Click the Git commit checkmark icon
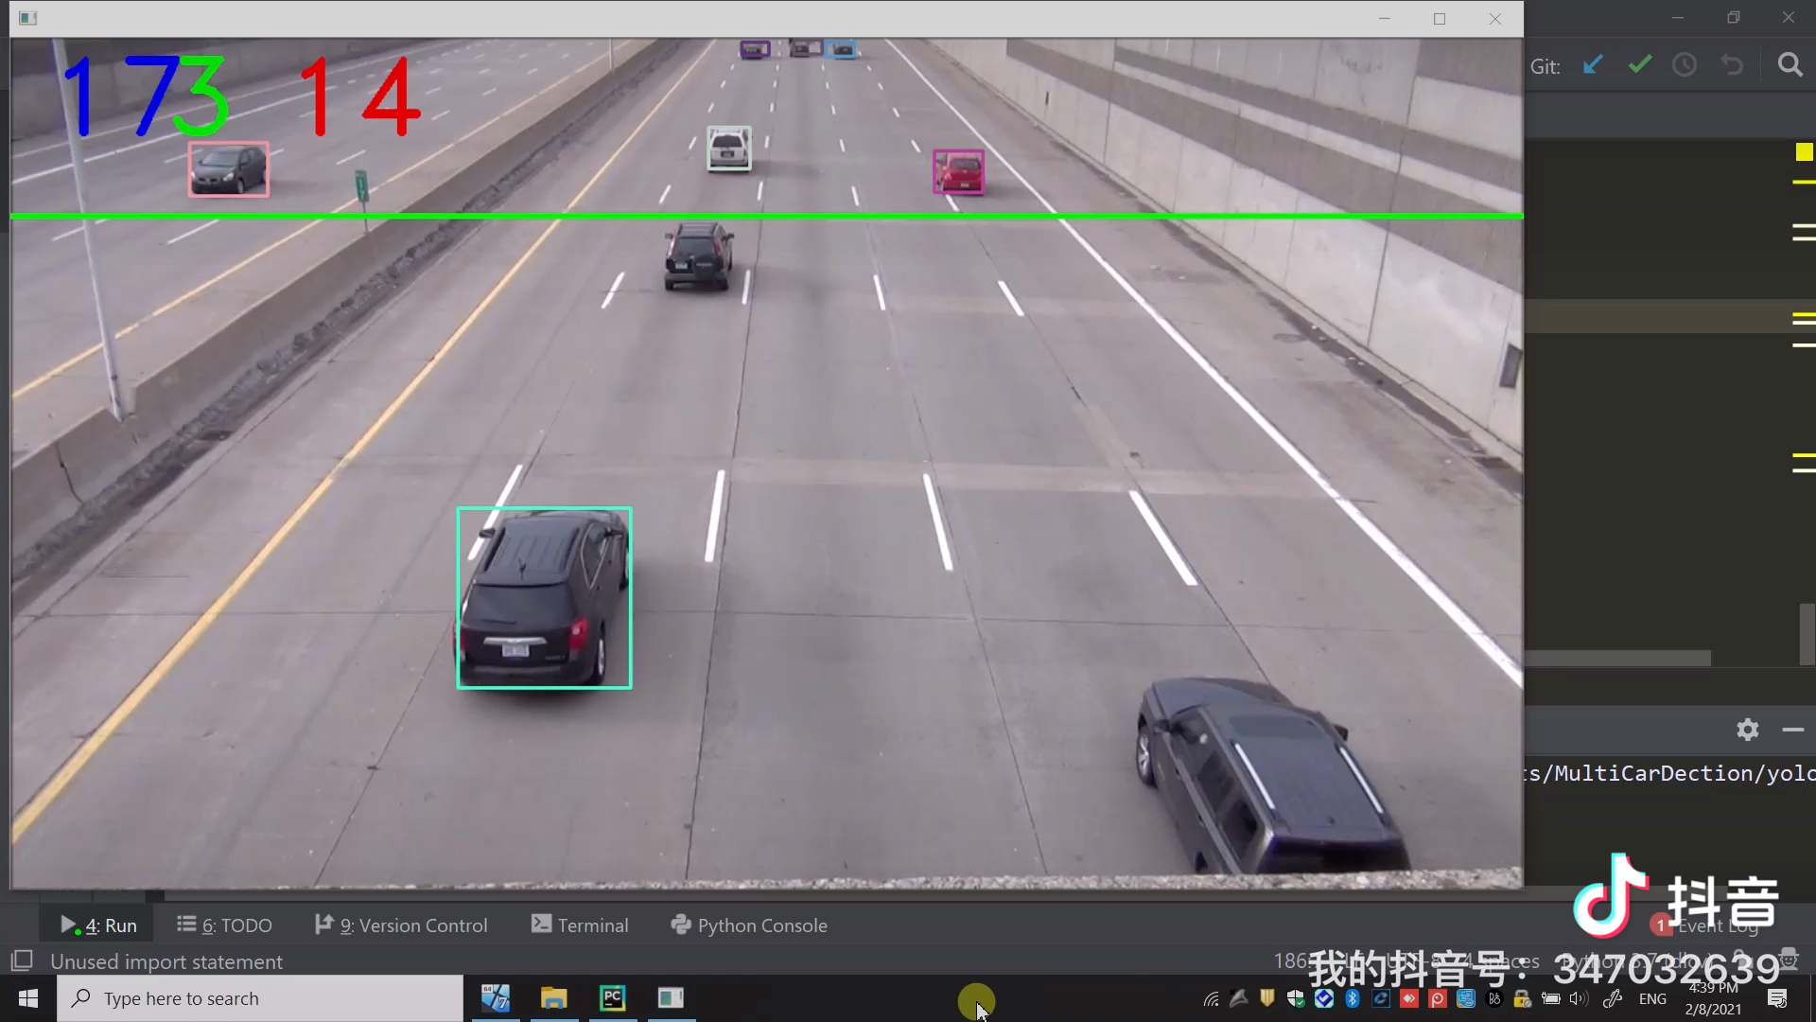Image resolution: width=1816 pixels, height=1022 pixels. (1640, 65)
